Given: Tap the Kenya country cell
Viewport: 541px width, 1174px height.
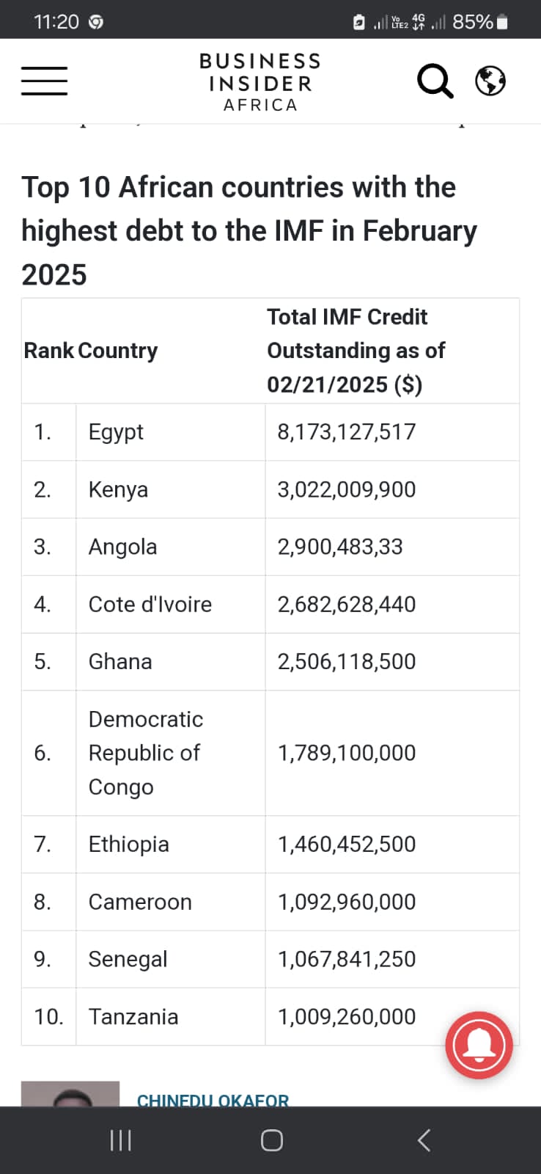Looking at the screenshot, I should tap(118, 489).
